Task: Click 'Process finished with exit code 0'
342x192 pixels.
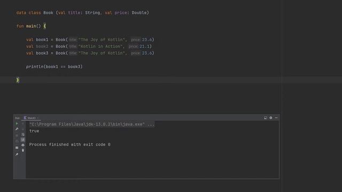Action: 70,145
